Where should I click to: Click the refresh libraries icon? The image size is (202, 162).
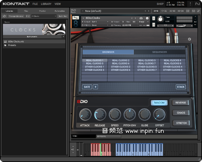tap(5, 16)
